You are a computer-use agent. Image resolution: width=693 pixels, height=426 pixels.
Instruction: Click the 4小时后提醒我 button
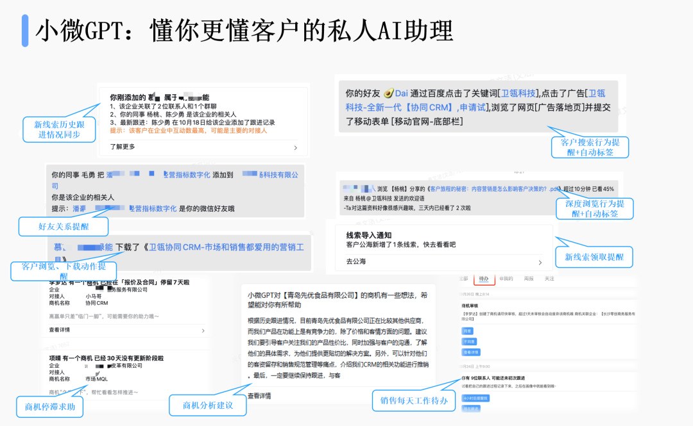point(474,398)
